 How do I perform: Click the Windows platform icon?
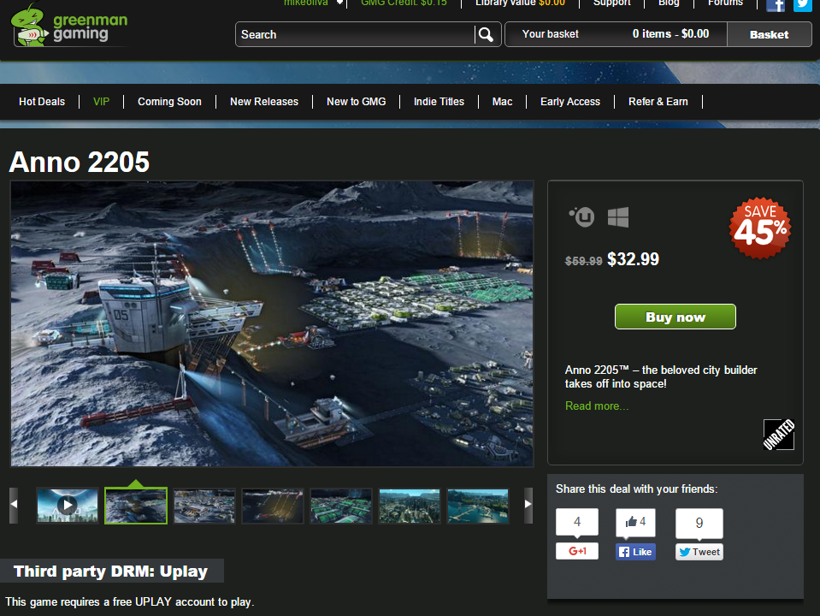pos(618,217)
